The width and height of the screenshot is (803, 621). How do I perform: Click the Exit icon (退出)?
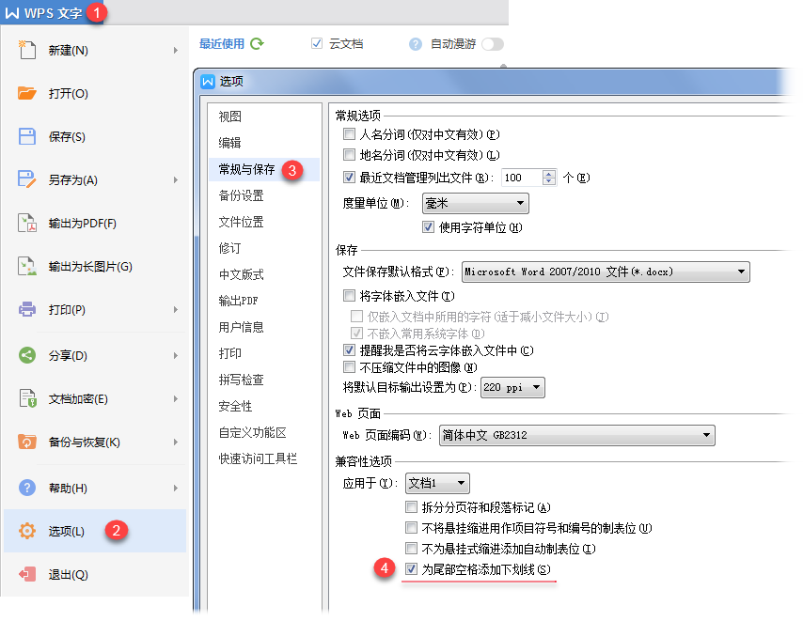[x=27, y=574]
